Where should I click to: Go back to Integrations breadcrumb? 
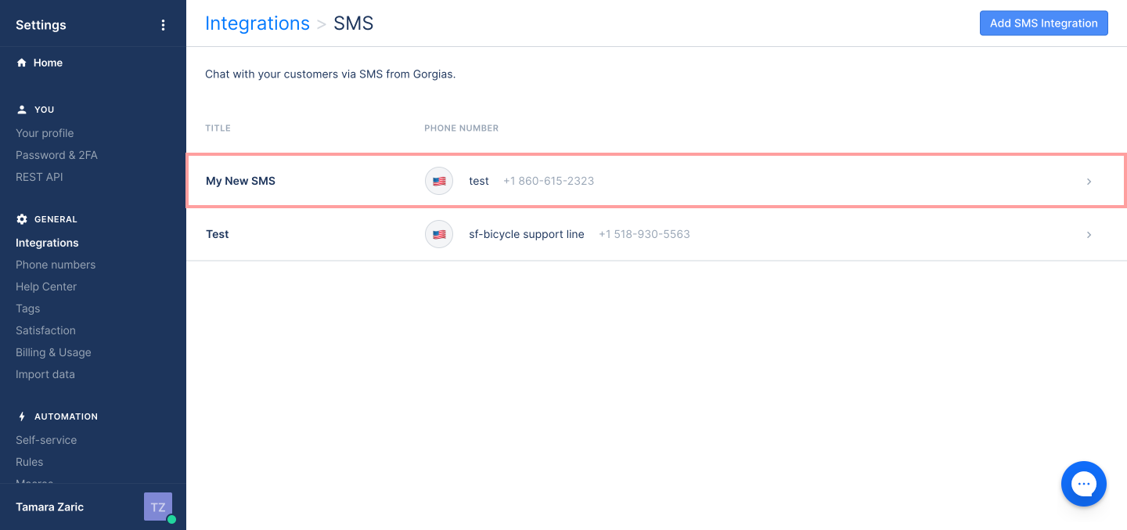point(257,23)
